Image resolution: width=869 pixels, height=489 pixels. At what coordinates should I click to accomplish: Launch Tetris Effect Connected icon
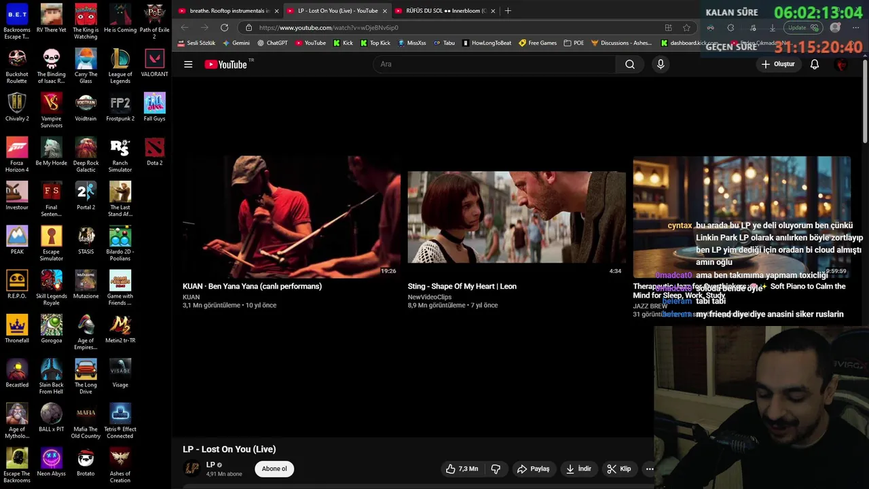pos(120,420)
